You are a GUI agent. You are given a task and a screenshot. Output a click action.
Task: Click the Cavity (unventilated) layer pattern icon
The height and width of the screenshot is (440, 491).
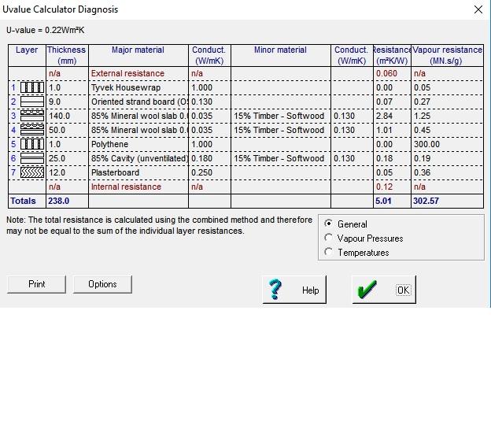tap(32, 158)
